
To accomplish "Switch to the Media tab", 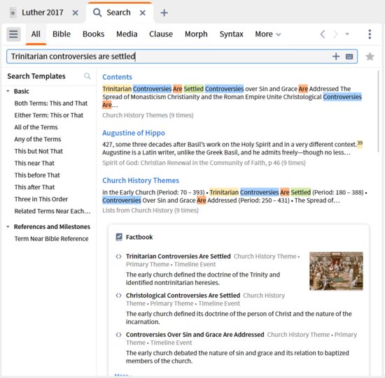I will pyautogui.click(x=127, y=34).
